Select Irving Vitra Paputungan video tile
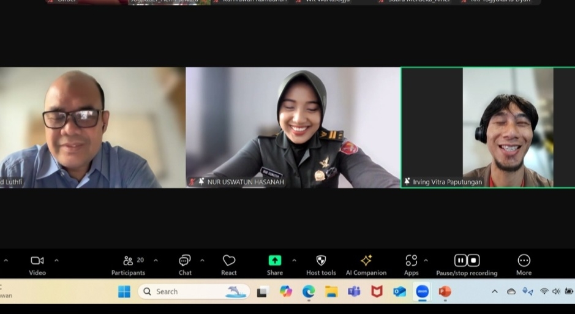 pyautogui.click(x=488, y=127)
